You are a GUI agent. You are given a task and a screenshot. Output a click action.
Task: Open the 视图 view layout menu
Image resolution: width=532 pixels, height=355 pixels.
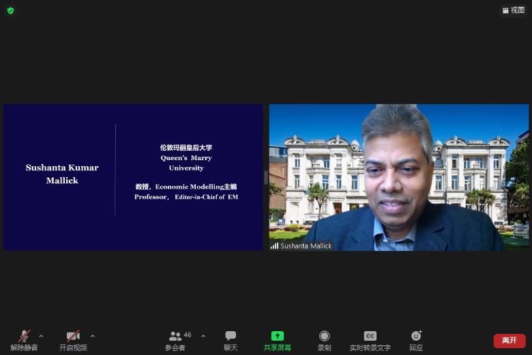pyautogui.click(x=513, y=10)
